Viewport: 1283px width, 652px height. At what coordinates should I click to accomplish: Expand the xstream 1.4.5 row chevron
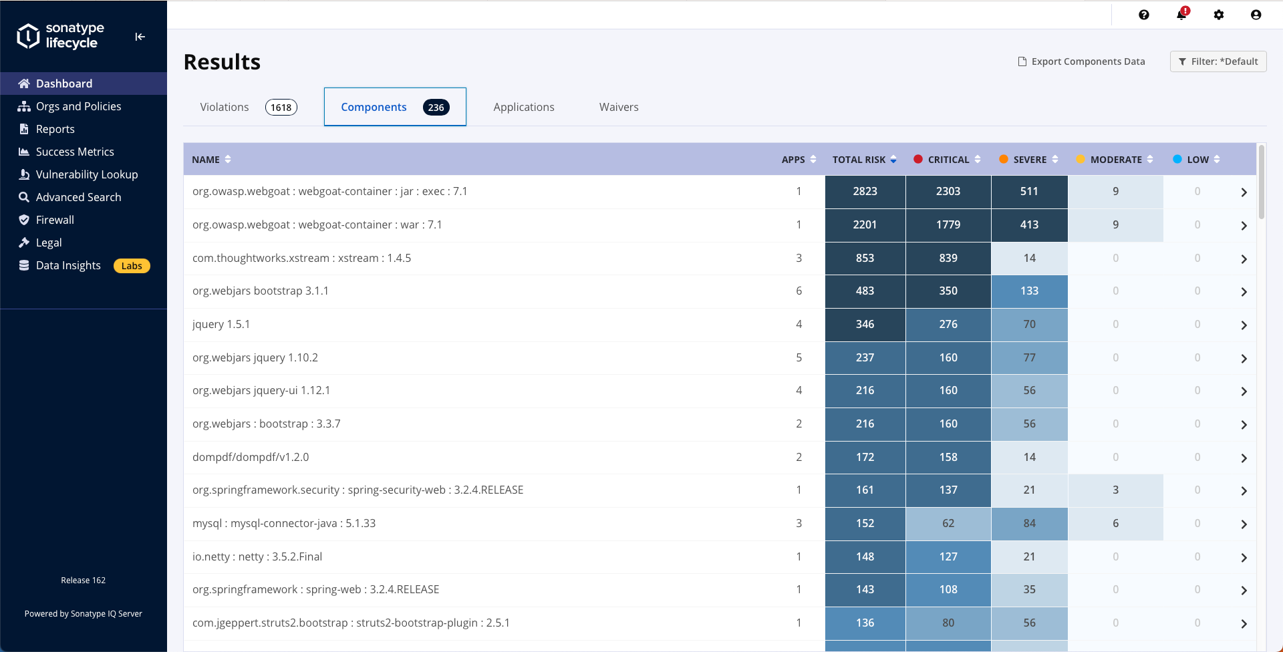(x=1244, y=259)
